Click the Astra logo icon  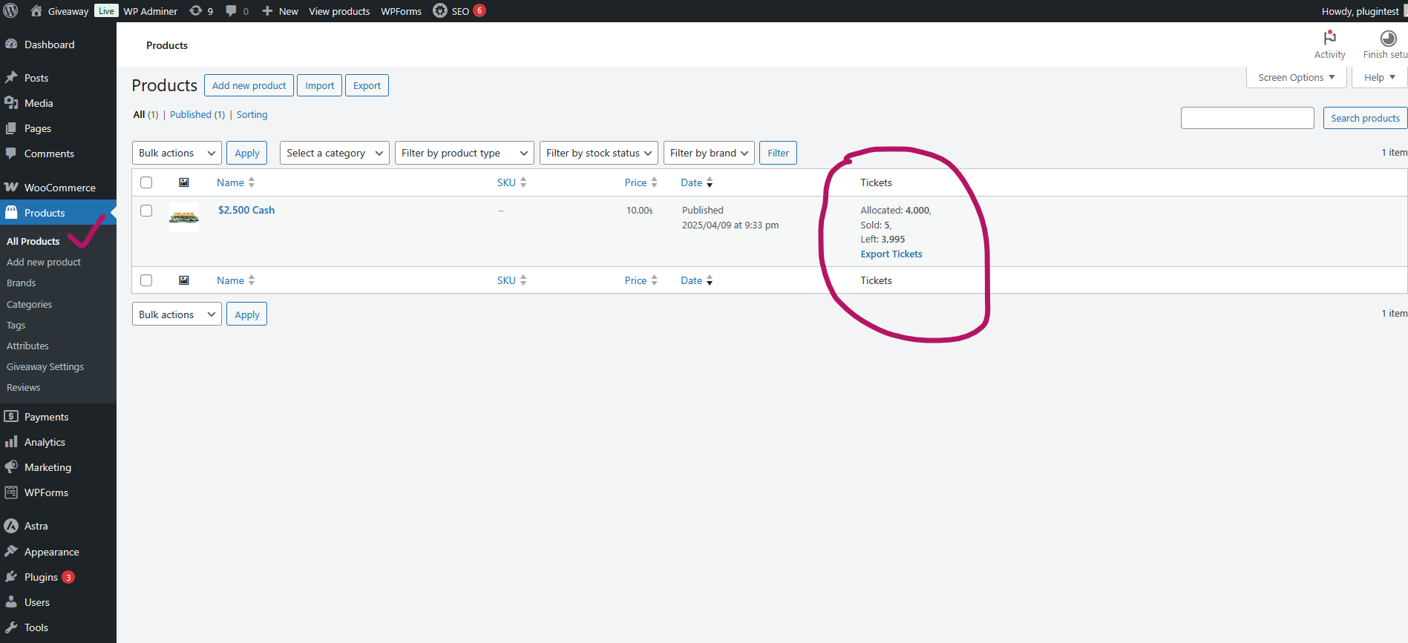tap(11, 526)
